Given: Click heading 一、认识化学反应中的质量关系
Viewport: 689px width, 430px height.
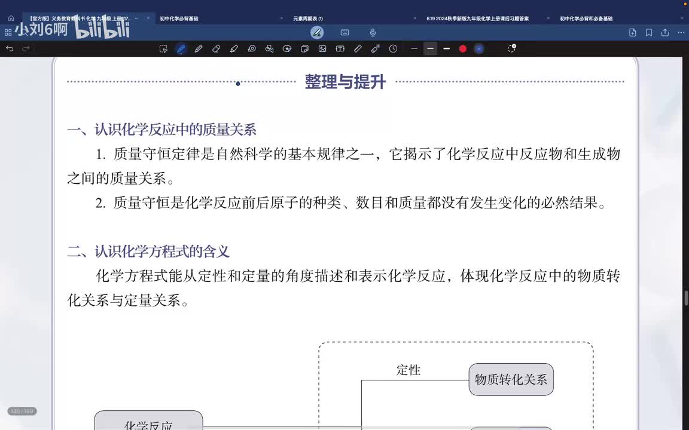Looking at the screenshot, I should pyautogui.click(x=161, y=130).
